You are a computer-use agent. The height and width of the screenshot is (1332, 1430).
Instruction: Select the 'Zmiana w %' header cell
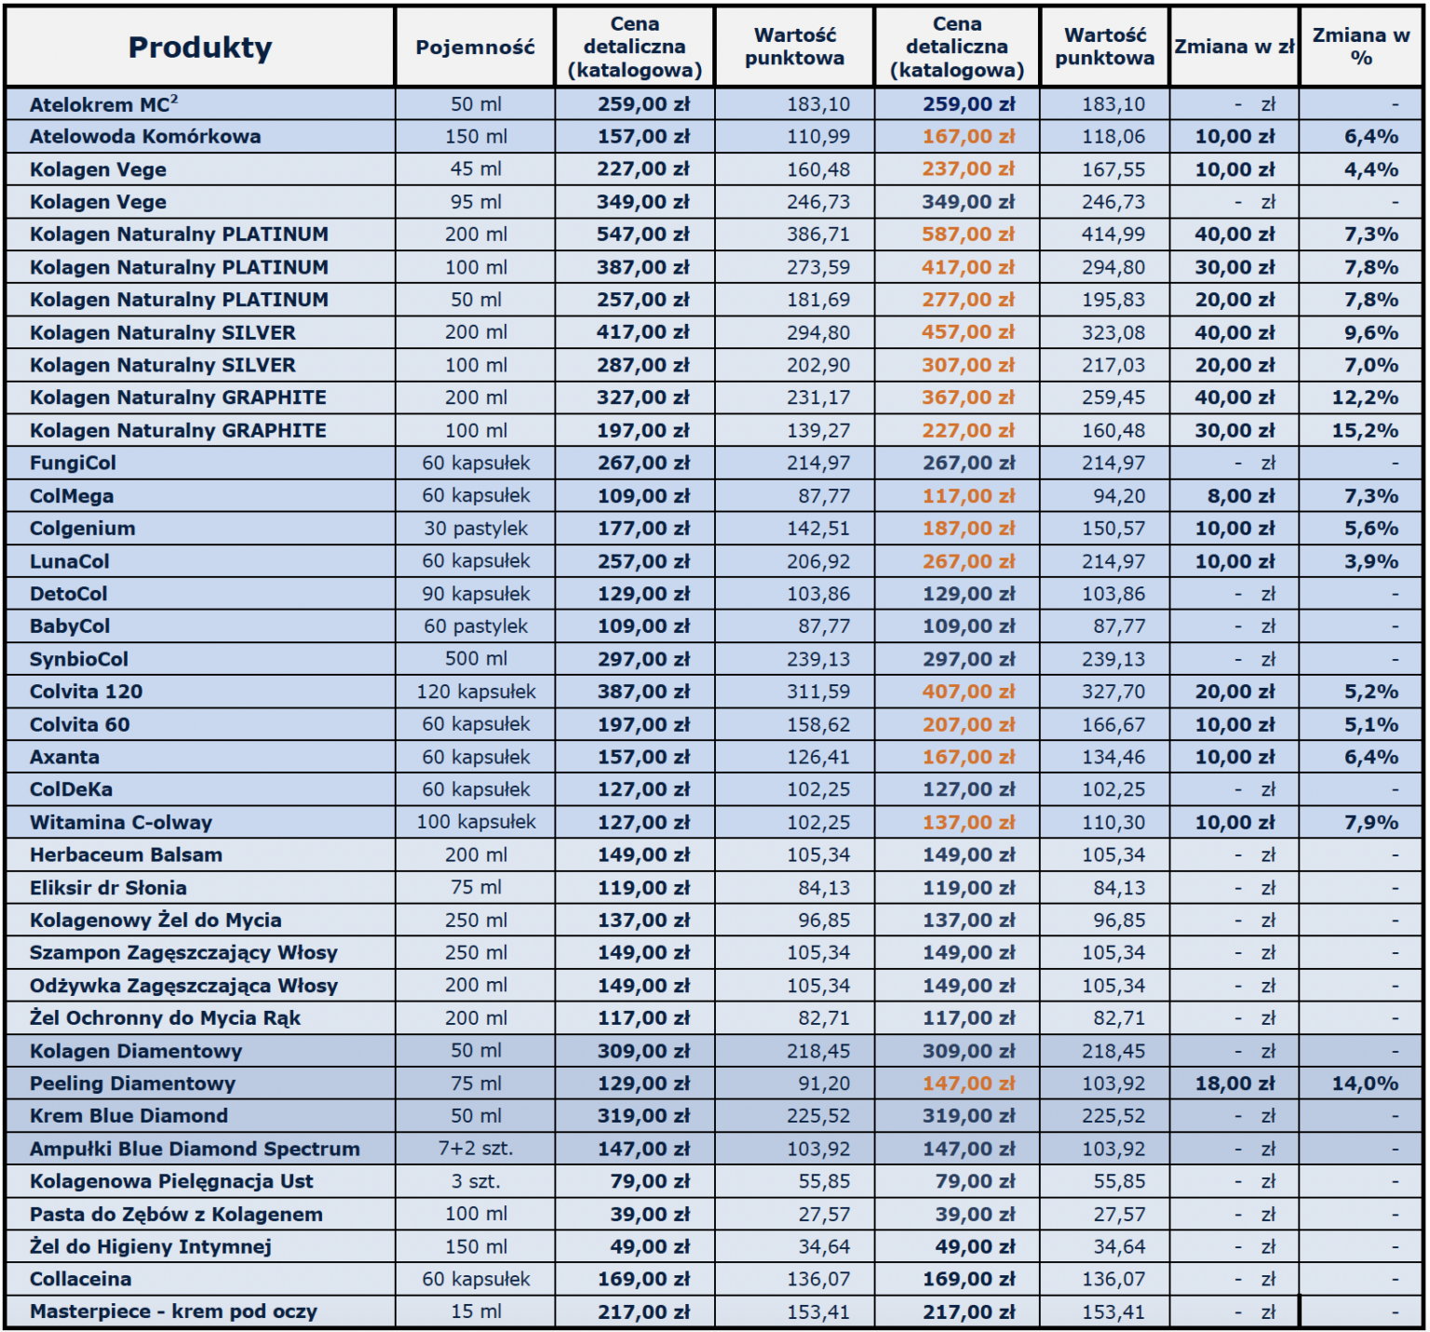[x=1360, y=47]
